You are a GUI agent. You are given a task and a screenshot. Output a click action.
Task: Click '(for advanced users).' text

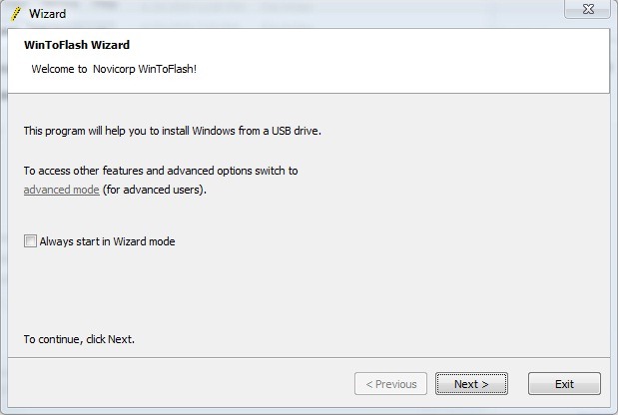pyautogui.click(x=155, y=190)
